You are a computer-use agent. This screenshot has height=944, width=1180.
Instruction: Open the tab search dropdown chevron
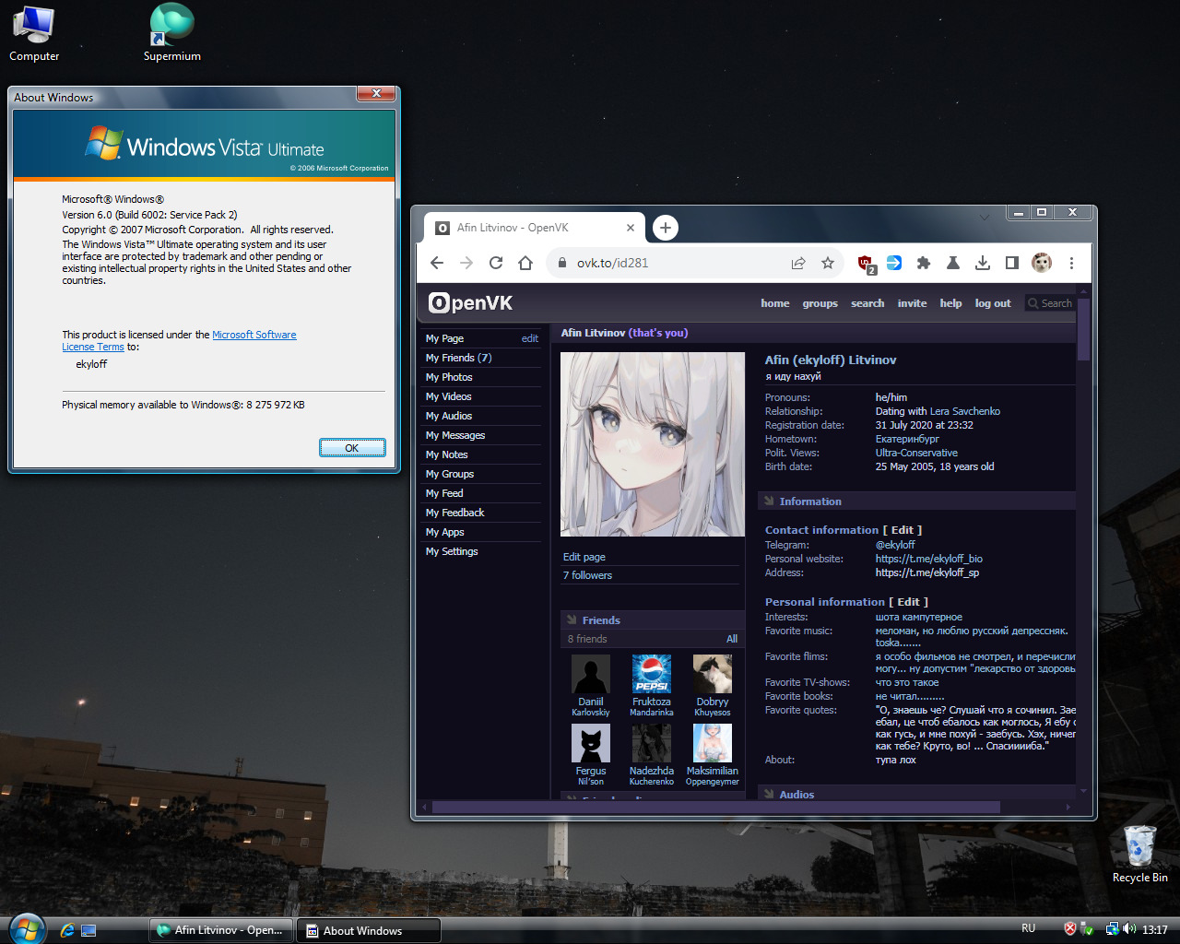point(985,217)
